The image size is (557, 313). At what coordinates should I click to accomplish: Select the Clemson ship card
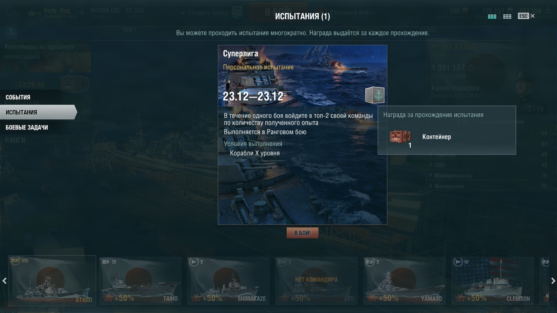click(493, 281)
